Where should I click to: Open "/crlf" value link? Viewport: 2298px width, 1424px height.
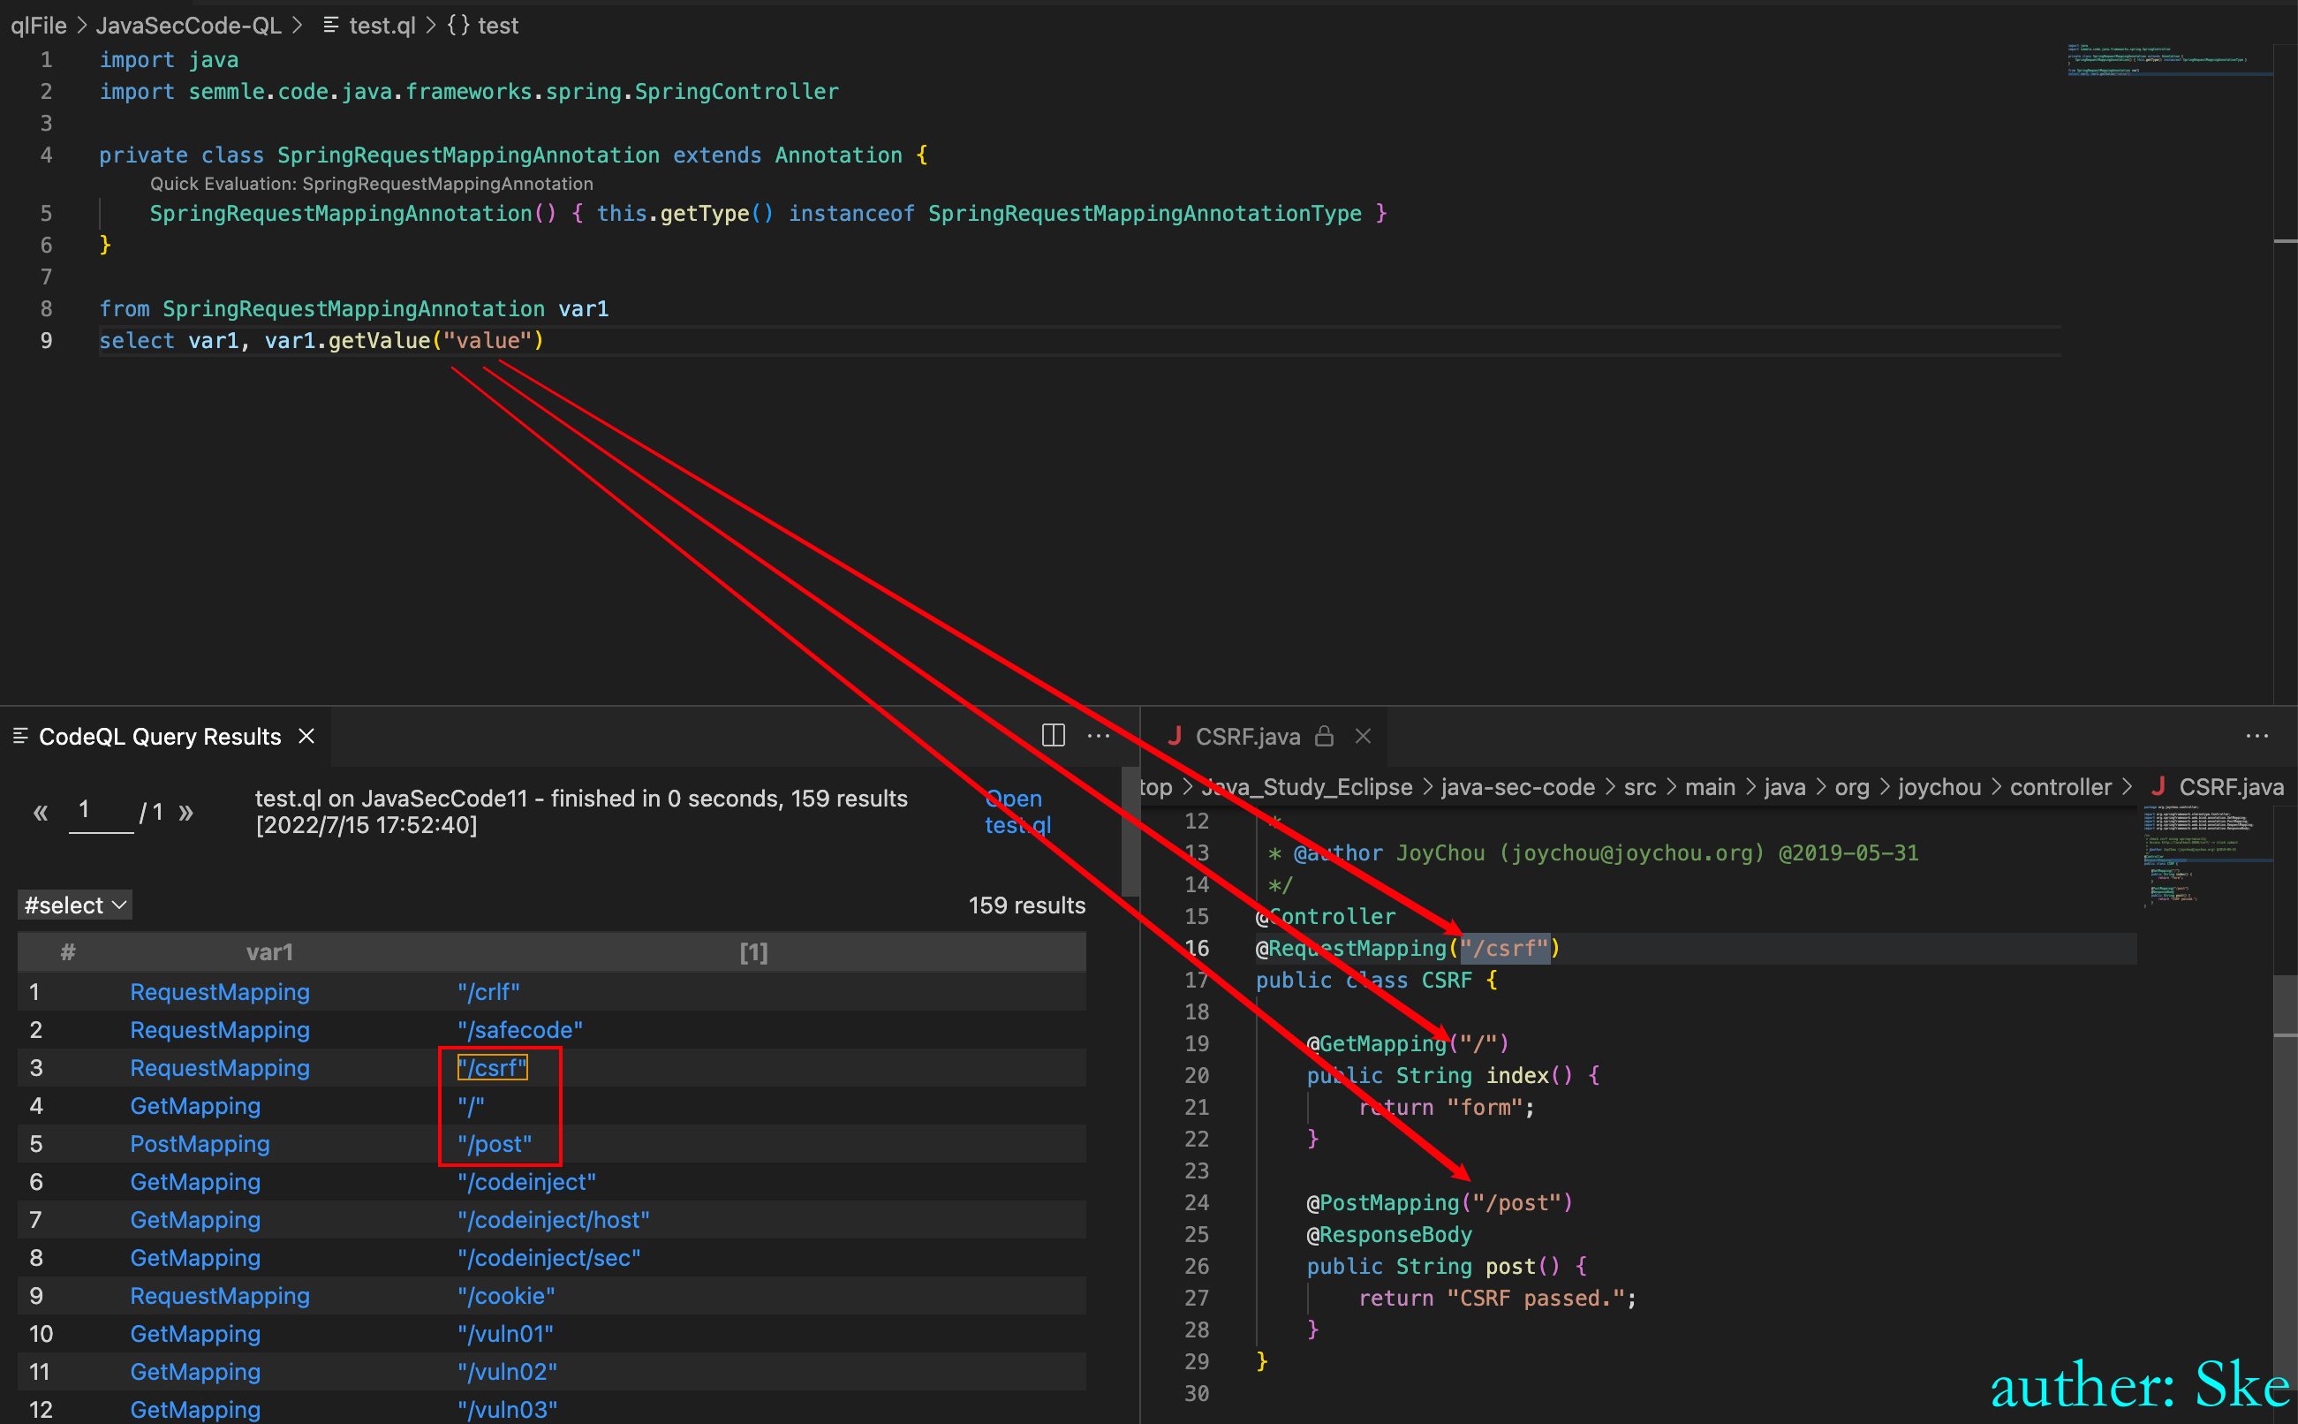pos(488,992)
